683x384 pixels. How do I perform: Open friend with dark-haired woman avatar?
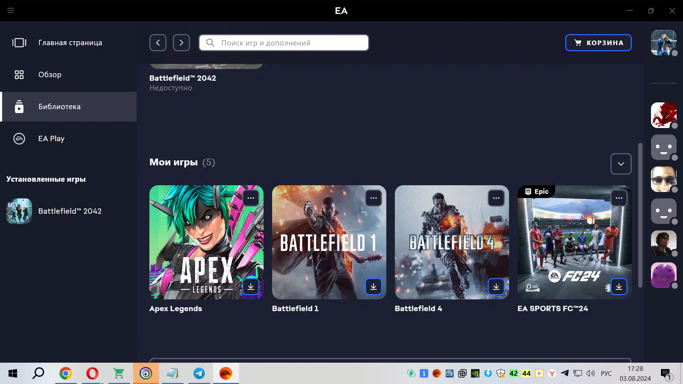tap(664, 243)
